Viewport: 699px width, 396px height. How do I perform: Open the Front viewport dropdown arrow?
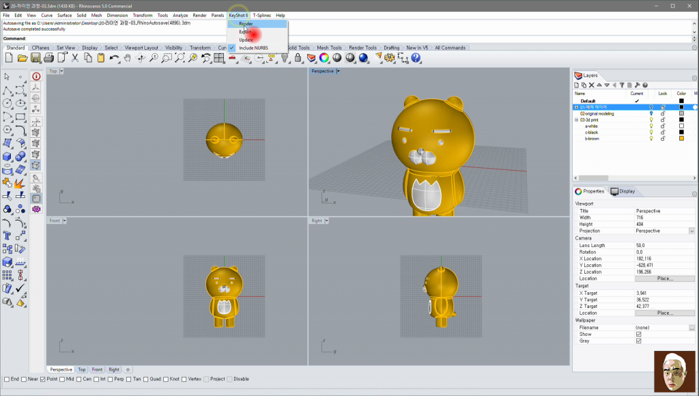click(x=64, y=221)
